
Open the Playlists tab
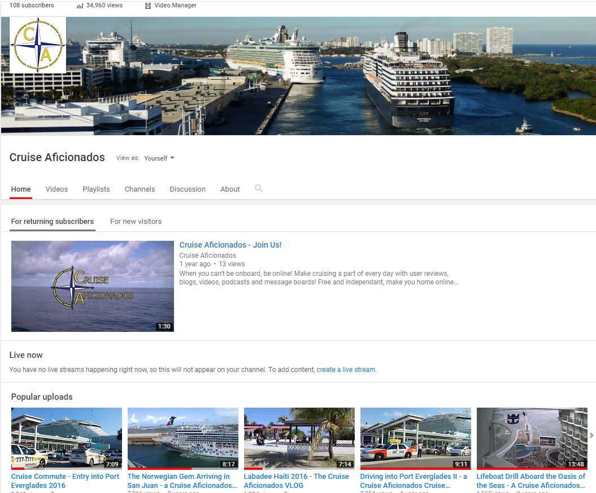click(x=96, y=189)
